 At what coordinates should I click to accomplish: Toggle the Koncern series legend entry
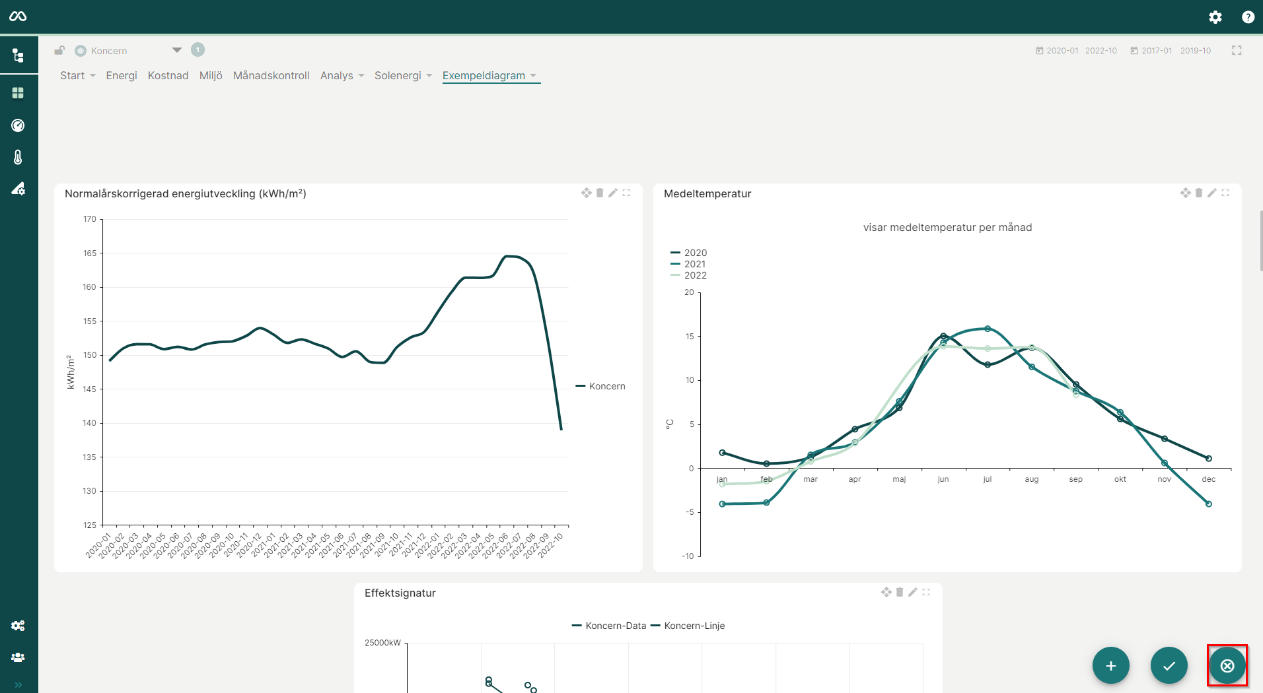(x=600, y=386)
